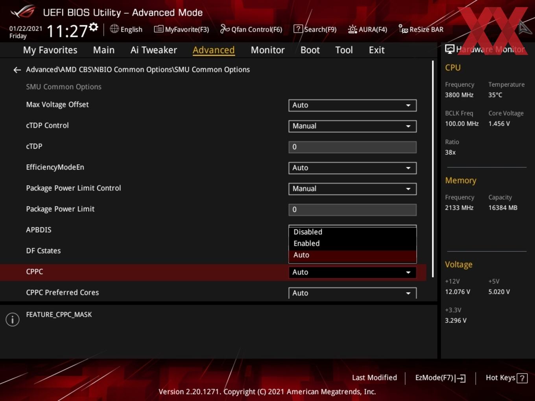
Task: Select the cTDP Control setting row
Action: point(212,126)
